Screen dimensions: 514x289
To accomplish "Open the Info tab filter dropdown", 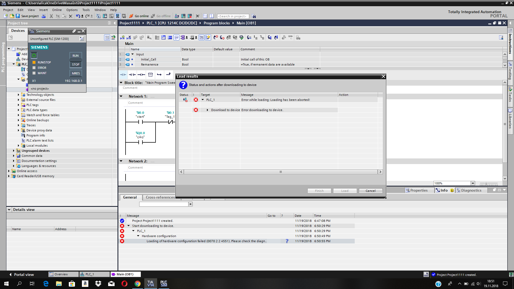I will point(190,204).
